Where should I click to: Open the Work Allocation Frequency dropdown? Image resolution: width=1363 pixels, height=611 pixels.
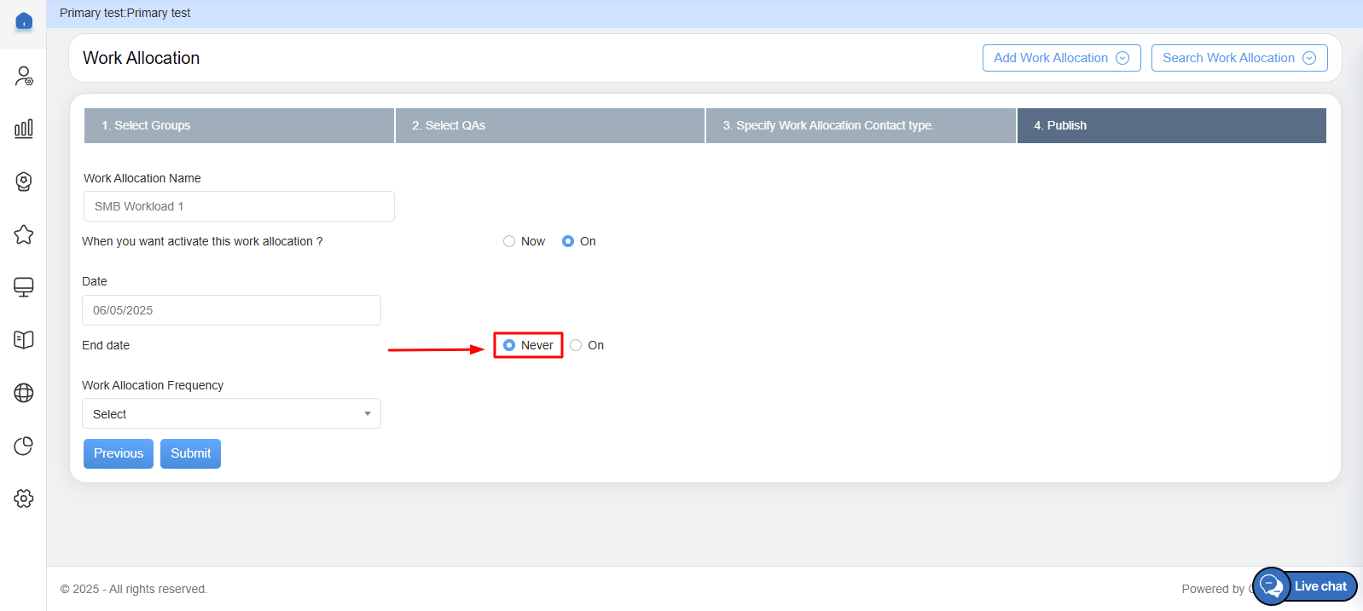(231, 414)
